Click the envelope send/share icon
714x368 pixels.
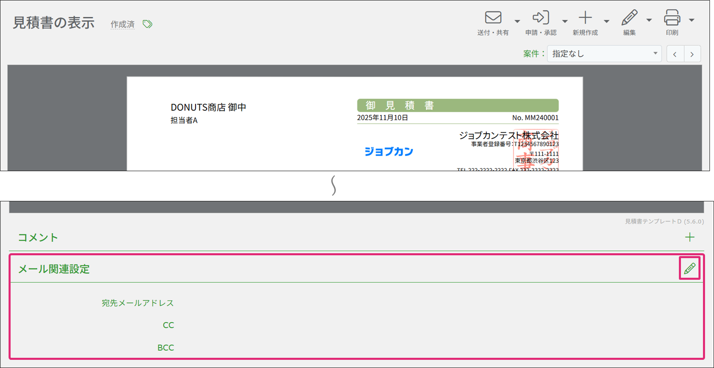(x=493, y=18)
